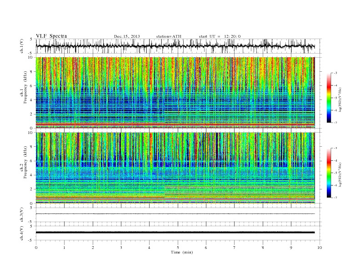Click the 'ch.1(V)' waveform axis label

point(22,46)
